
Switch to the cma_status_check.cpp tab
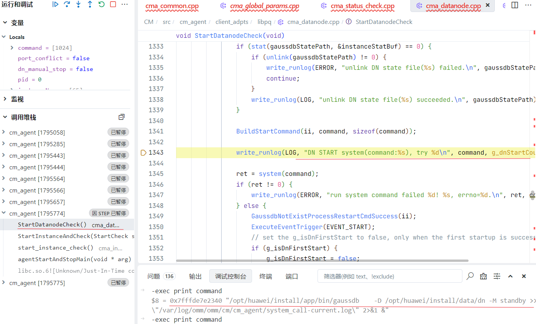click(x=363, y=6)
